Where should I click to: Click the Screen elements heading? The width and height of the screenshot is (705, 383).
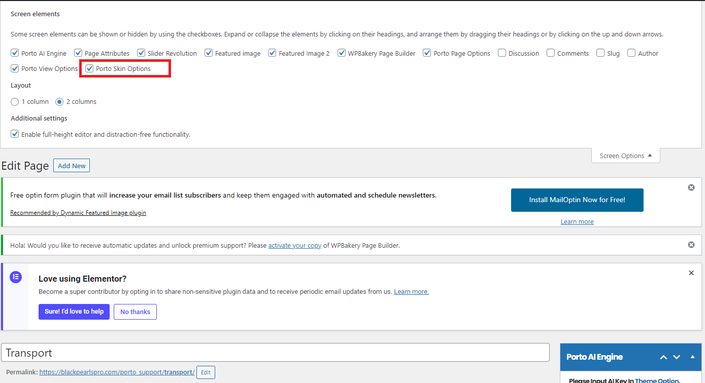point(35,14)
